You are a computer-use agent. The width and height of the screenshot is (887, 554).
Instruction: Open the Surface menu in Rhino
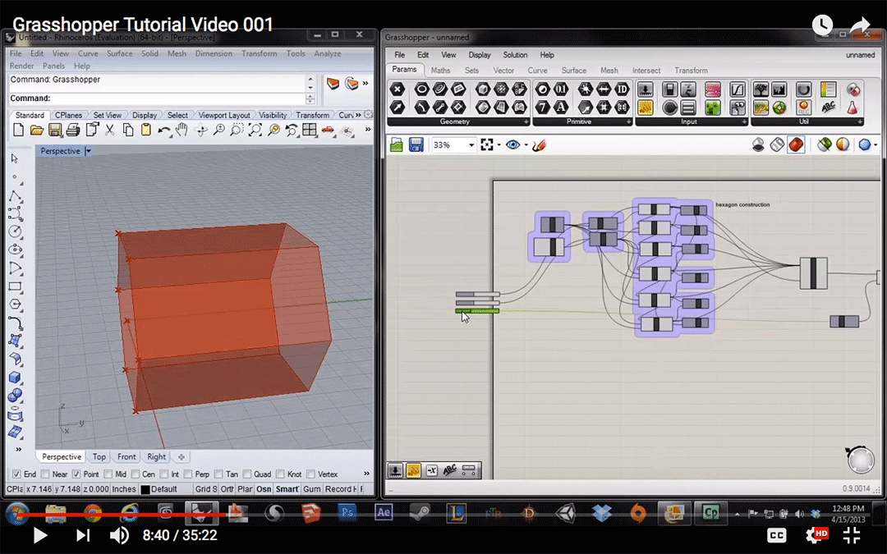pyautogui.click(x=120, y=53)
